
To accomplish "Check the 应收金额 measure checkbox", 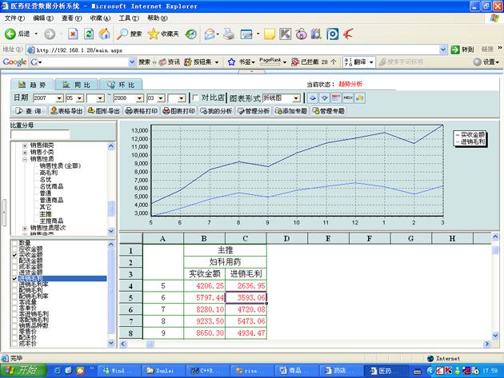I will tap(14, 249).
